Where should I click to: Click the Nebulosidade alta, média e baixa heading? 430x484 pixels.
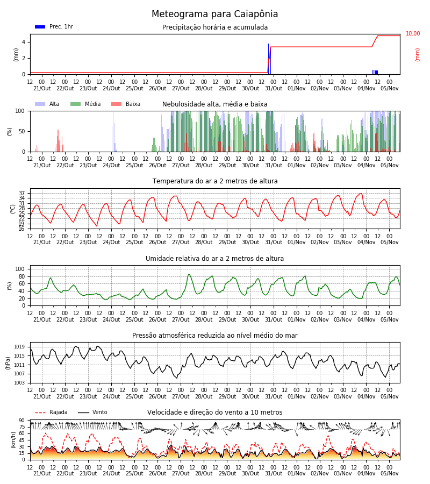[x=214, y=104]
